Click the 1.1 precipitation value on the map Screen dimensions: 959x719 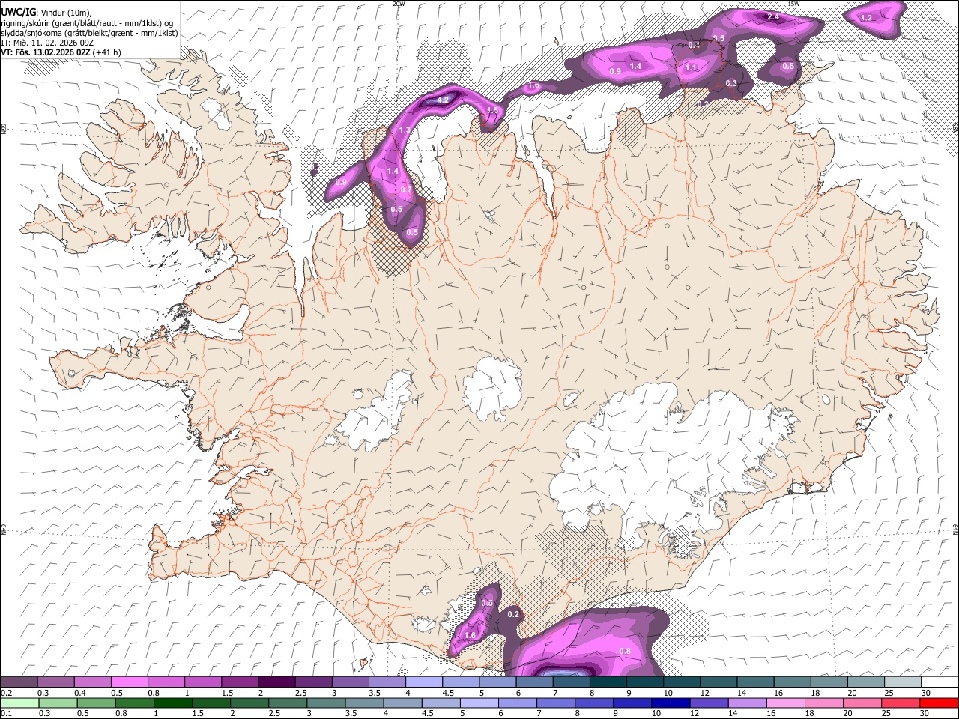tap(691, 67)
